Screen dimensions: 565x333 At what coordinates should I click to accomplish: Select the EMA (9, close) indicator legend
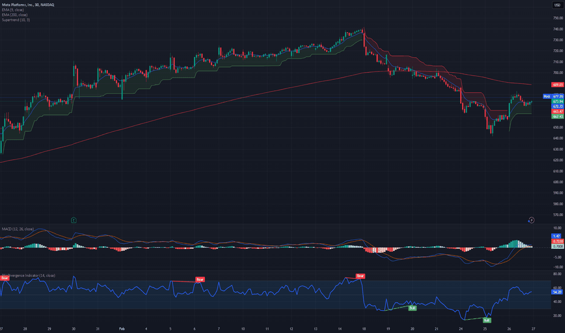tap(13, 10)
